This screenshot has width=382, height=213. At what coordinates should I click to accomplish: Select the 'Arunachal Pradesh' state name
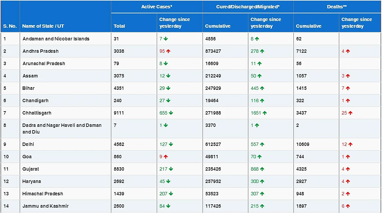[x=43, y=63]
